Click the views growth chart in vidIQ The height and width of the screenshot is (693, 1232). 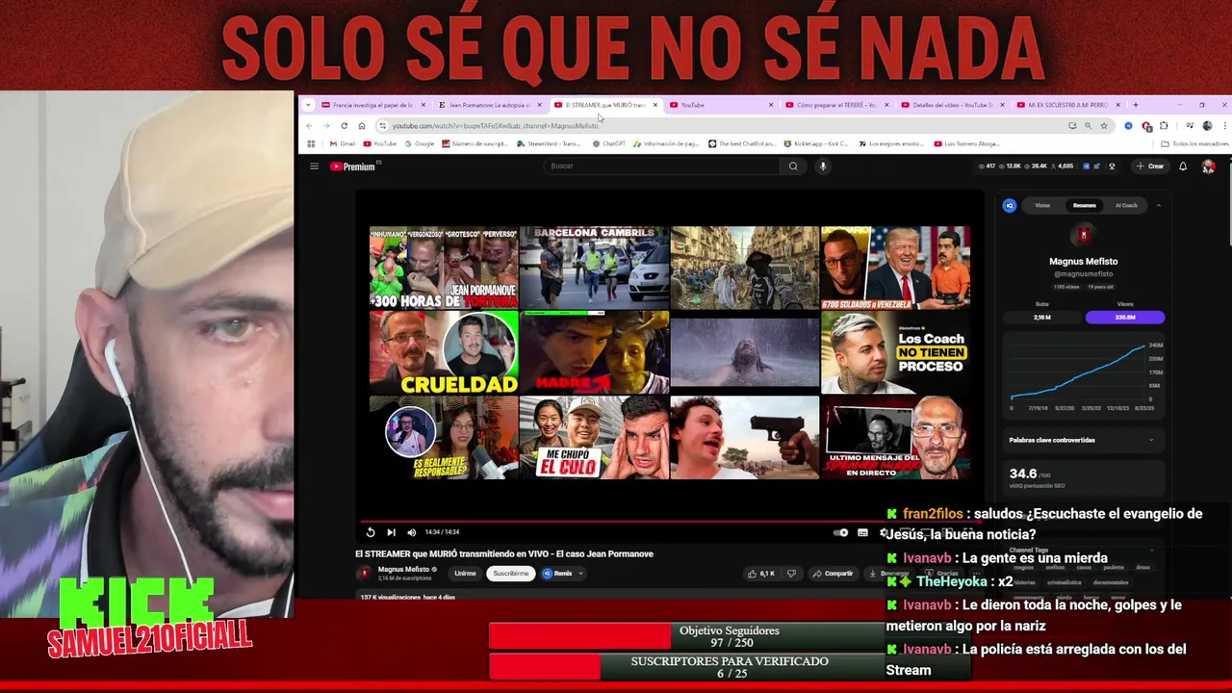point(1084,373)
